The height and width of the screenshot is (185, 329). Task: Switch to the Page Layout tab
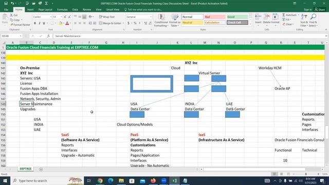point(45,9)
